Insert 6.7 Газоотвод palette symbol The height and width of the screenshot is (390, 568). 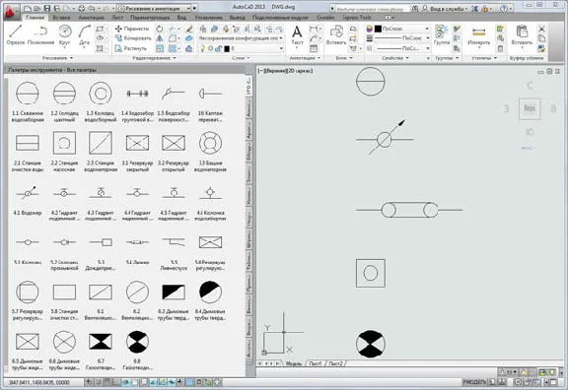point(101,351)
